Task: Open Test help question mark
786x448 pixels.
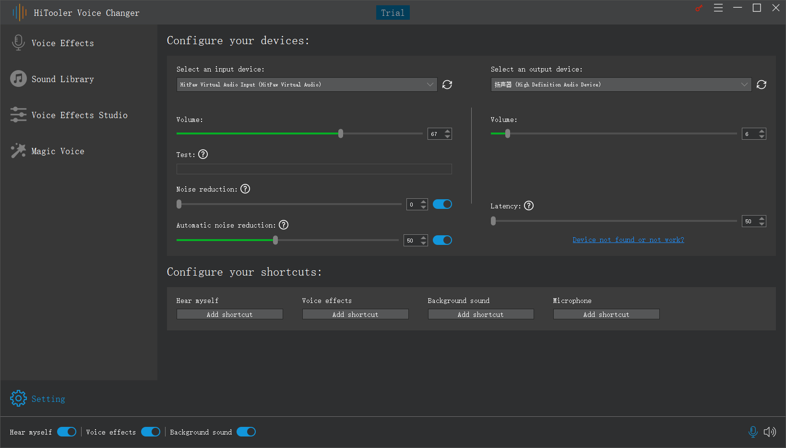Action: tap(203, 154)
